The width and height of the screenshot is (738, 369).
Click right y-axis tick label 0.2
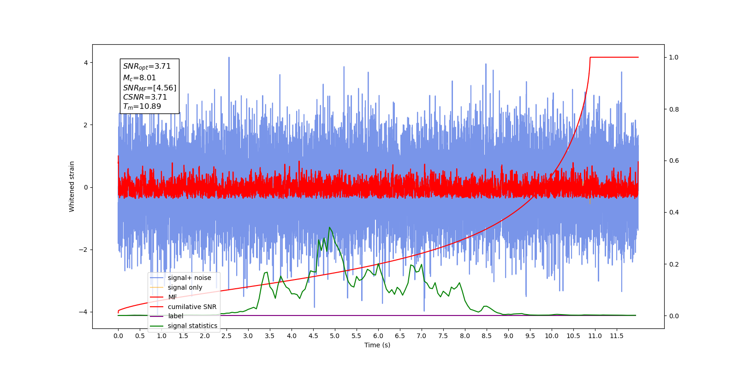tap(674, 264)
